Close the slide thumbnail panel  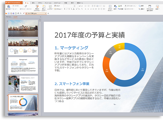40,17
